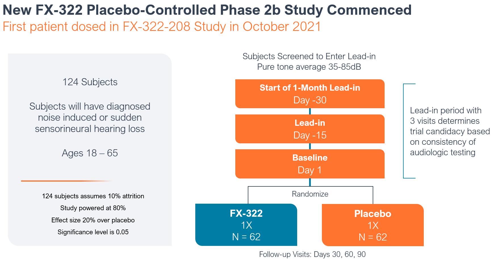
Task: Click the orange Placebo arm box
Action: click(x=373, y=225)
